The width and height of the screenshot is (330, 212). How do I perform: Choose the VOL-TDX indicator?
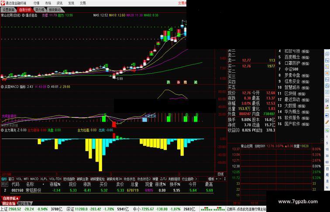pyautogui.click(x=55, y=179)
